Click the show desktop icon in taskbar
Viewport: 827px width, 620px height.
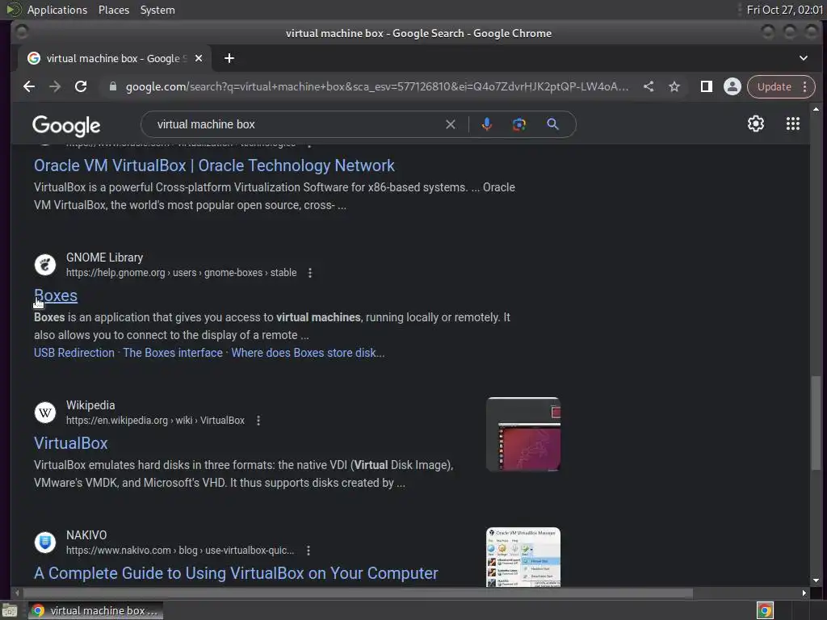point(10,610)
